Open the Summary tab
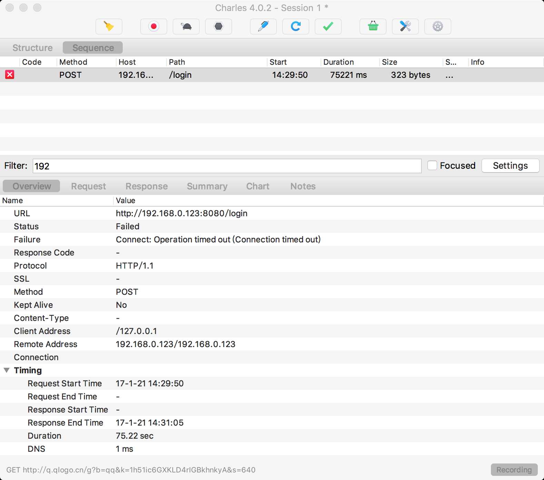 (207, 186)
